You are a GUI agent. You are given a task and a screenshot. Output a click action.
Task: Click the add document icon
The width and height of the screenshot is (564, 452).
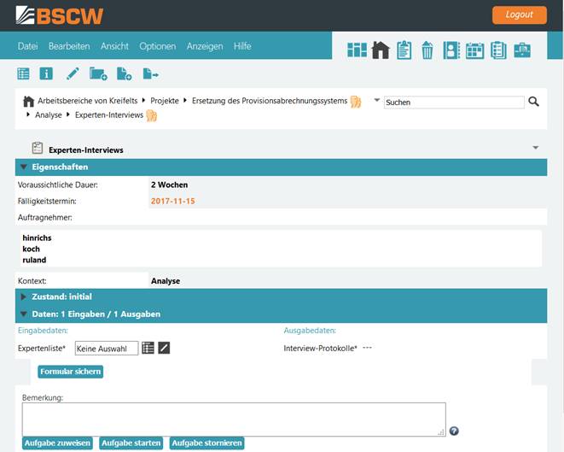(124, 74)
